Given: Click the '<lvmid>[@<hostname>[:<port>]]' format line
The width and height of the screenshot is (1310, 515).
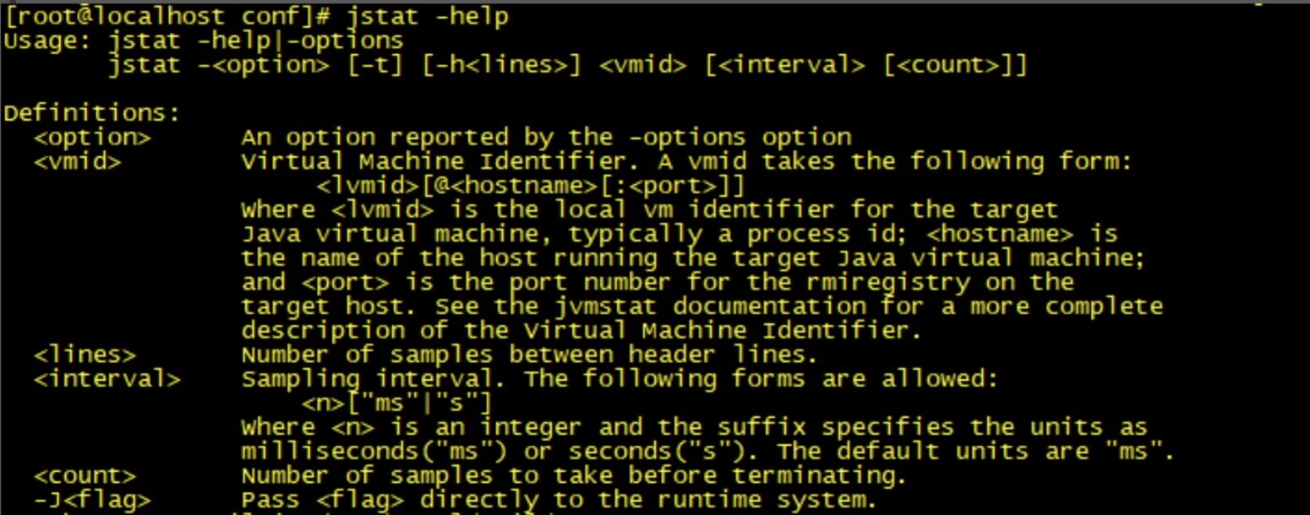Looking at the screenshot, I should coord(532,186).
